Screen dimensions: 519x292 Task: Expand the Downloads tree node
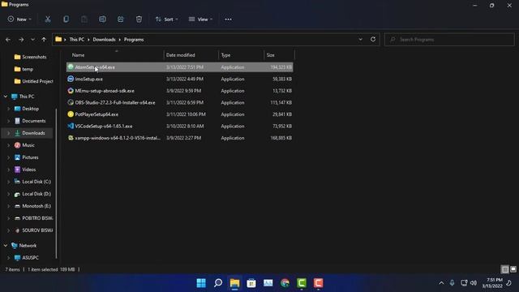9,133
